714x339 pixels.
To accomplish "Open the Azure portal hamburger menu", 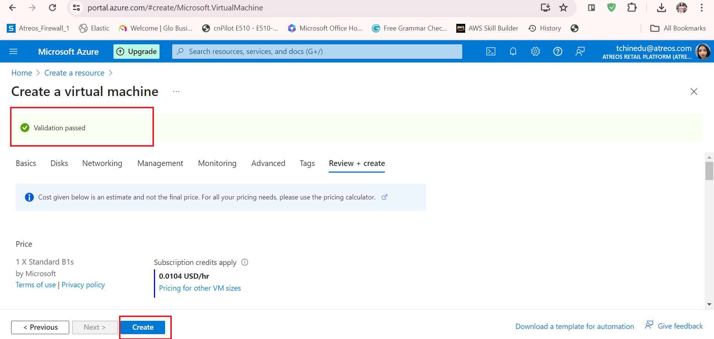I will tap(13, 51).
